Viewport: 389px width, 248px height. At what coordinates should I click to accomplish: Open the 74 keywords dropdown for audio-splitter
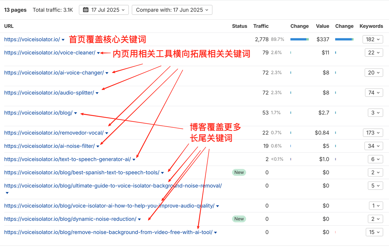click(x=374, y=93)
